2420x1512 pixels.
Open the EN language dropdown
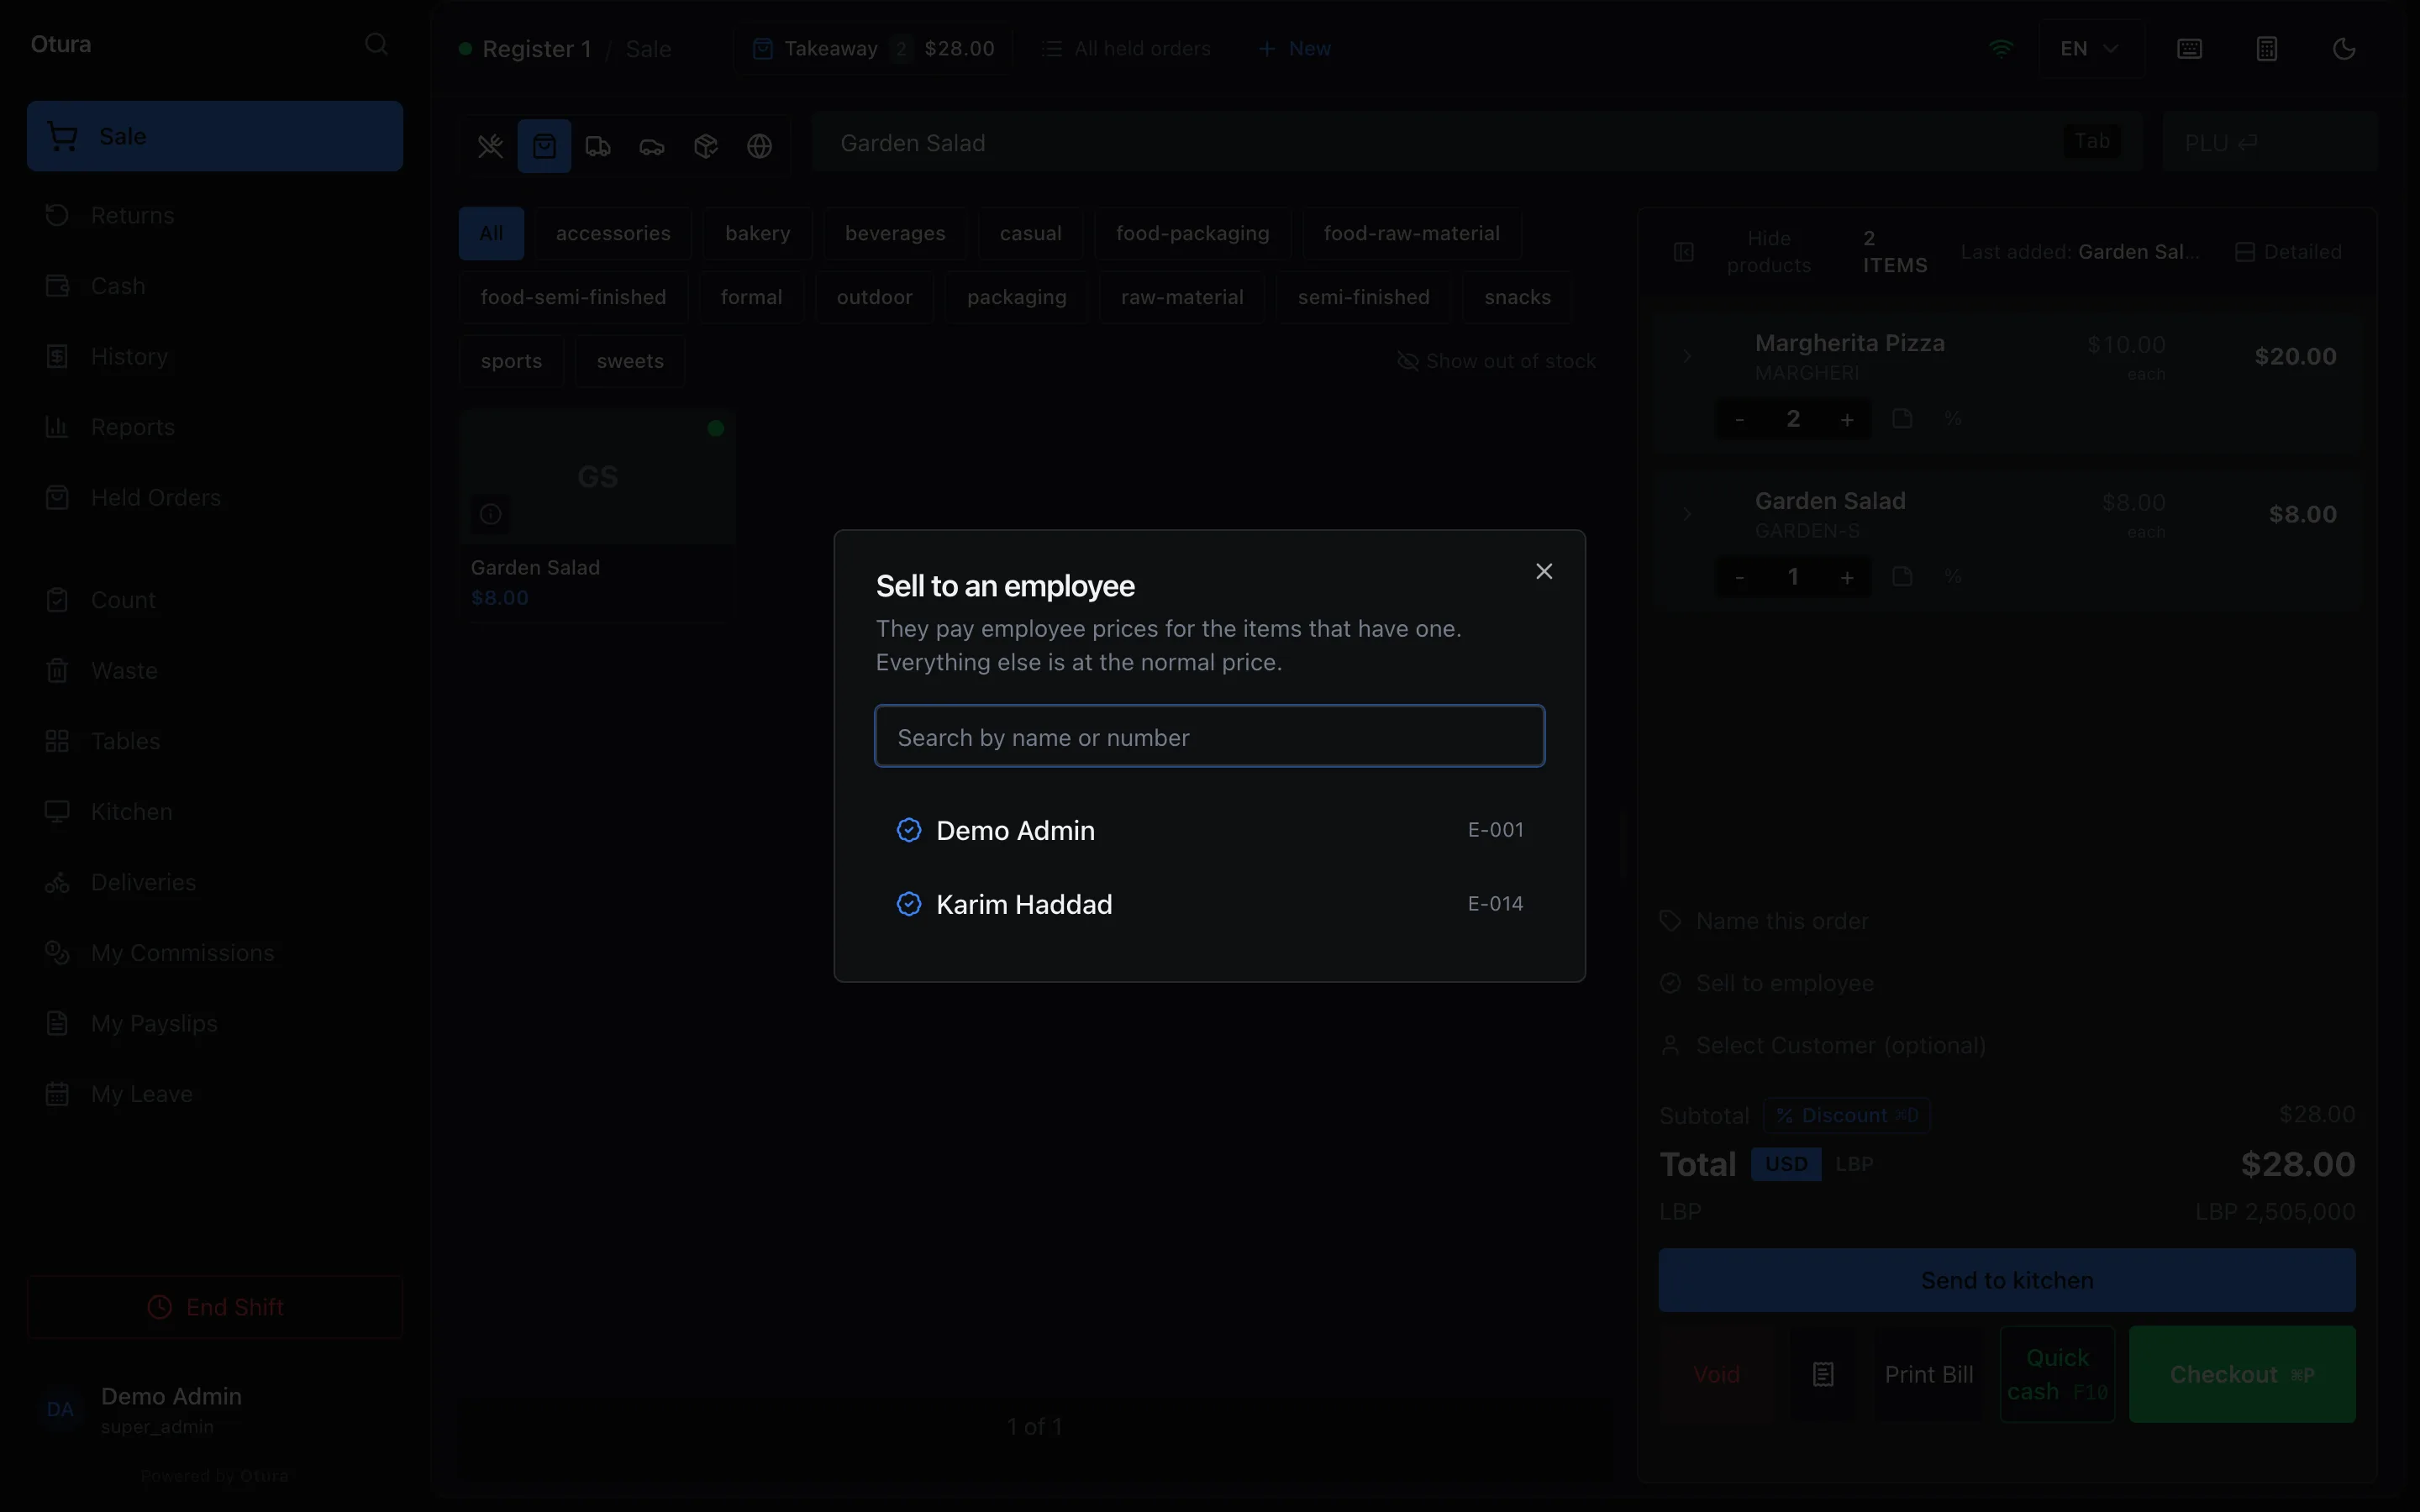[x=2091, y=49]
